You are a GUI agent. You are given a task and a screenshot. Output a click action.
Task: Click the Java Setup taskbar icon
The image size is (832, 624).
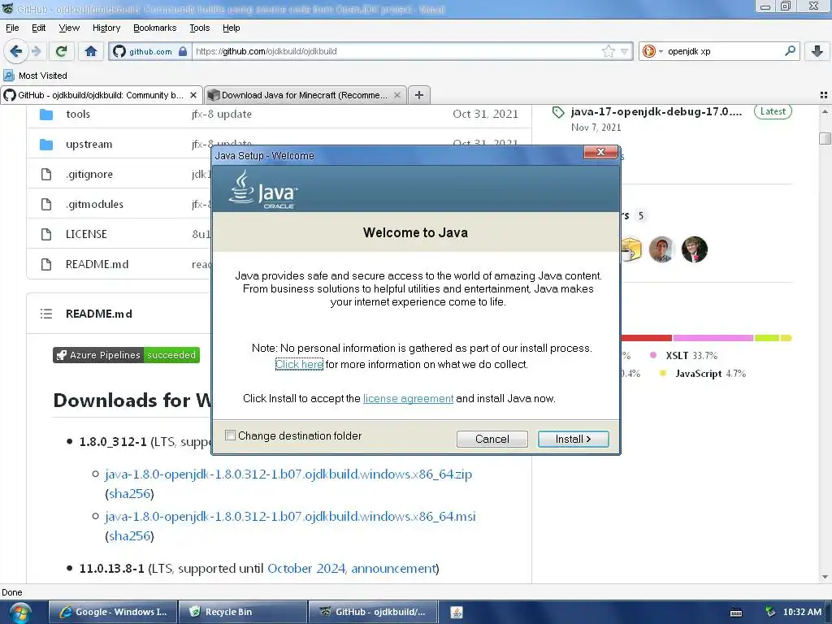[457, 613]
